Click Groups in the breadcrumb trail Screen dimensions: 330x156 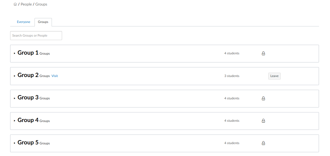pyautogui.click(x=41, y=4)
